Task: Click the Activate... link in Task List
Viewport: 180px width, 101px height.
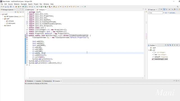Action: pyautogui.click(x=172, y=13)
